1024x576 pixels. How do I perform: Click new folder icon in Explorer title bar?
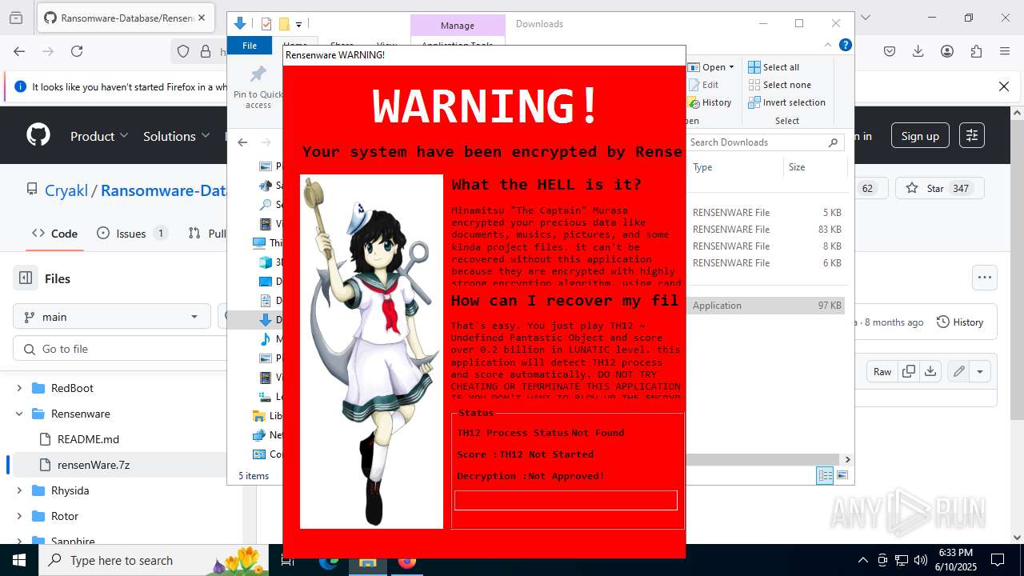click(284, 24)
